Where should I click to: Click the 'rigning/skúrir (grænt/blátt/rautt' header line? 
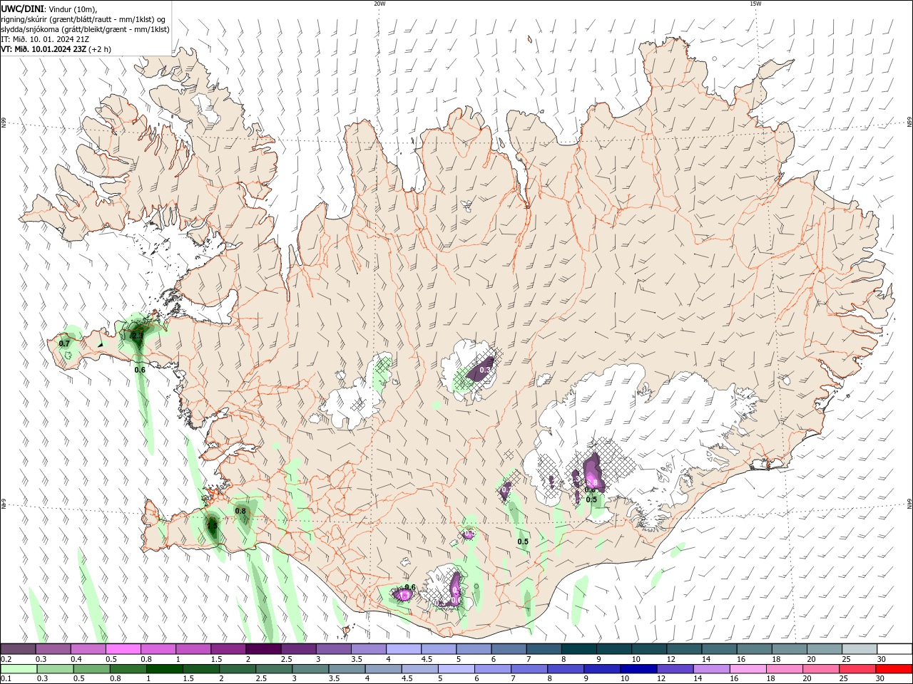(x=83, y=19)
